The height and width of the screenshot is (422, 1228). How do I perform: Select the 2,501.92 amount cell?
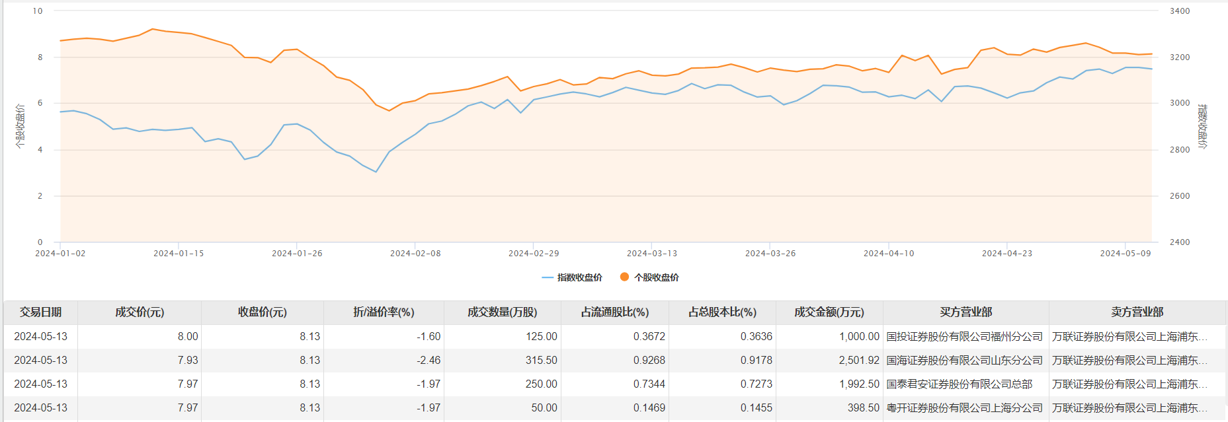[x=859, y=361]
